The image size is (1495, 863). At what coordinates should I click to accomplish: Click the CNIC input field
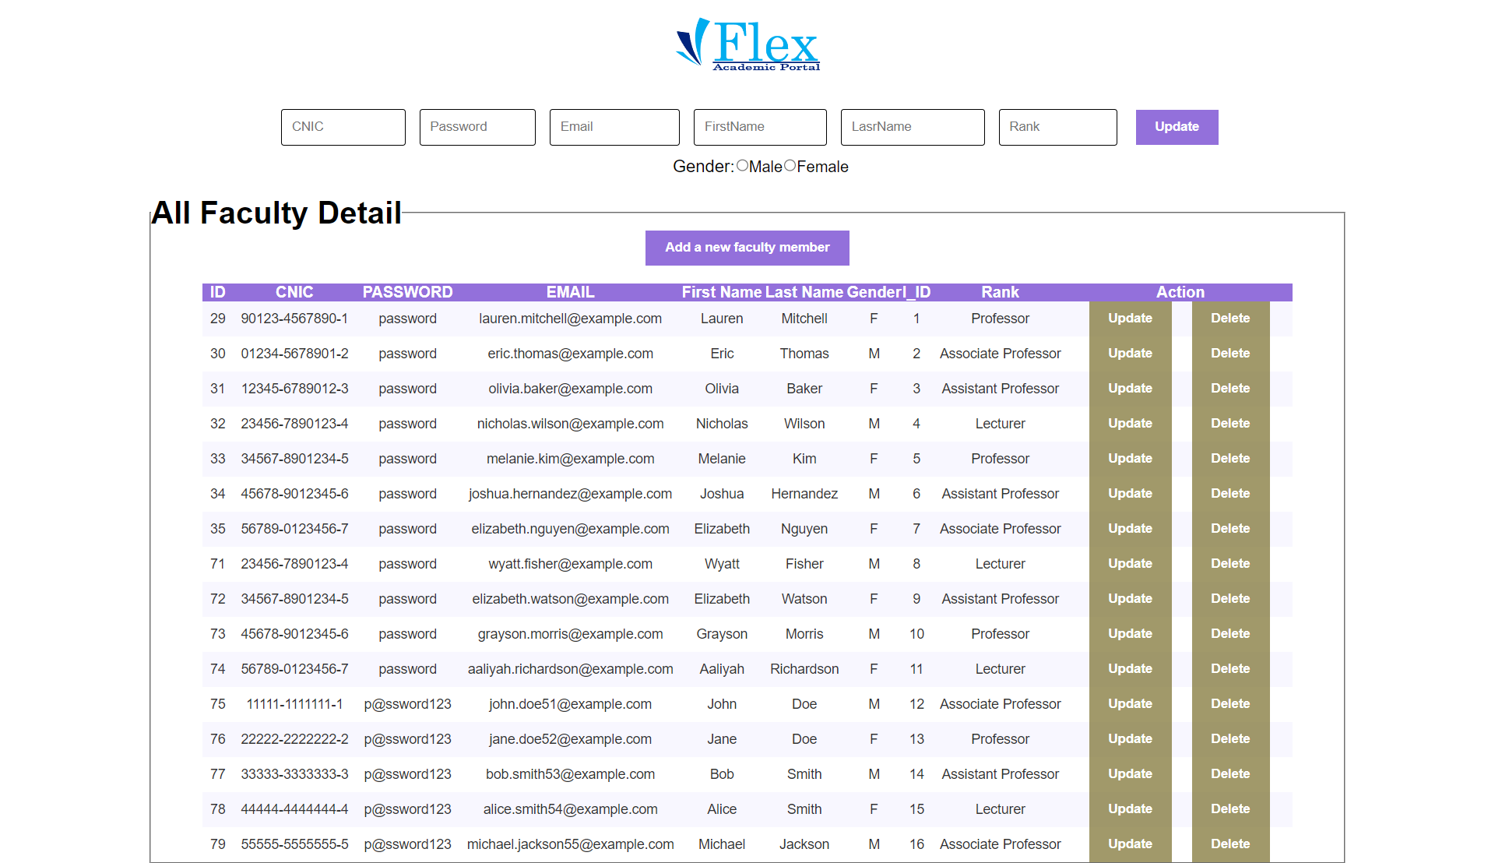click(x=343, y=127)
